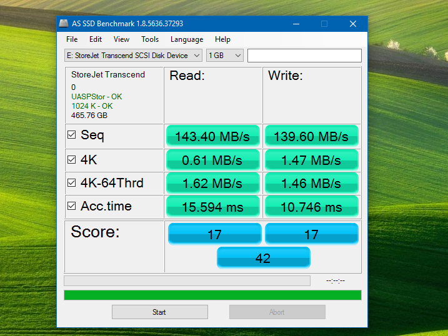
Task: Click the Seq read result 143.40 MB/s
Action: point(213,136)
